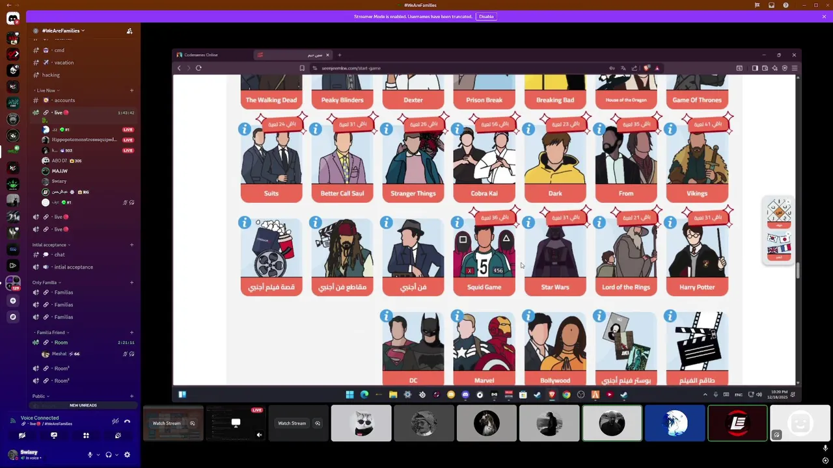
Task: Collapse the intial acceptance category
Action: tap(51, 245)
